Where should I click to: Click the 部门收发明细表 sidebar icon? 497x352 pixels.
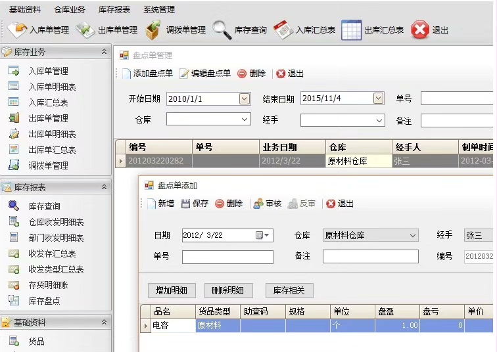(x=14, y=237)
